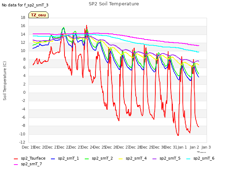228x171 pixels.
Task: Click the Dec 19 x-axis tick label
Action: click(x=28, y=147)
